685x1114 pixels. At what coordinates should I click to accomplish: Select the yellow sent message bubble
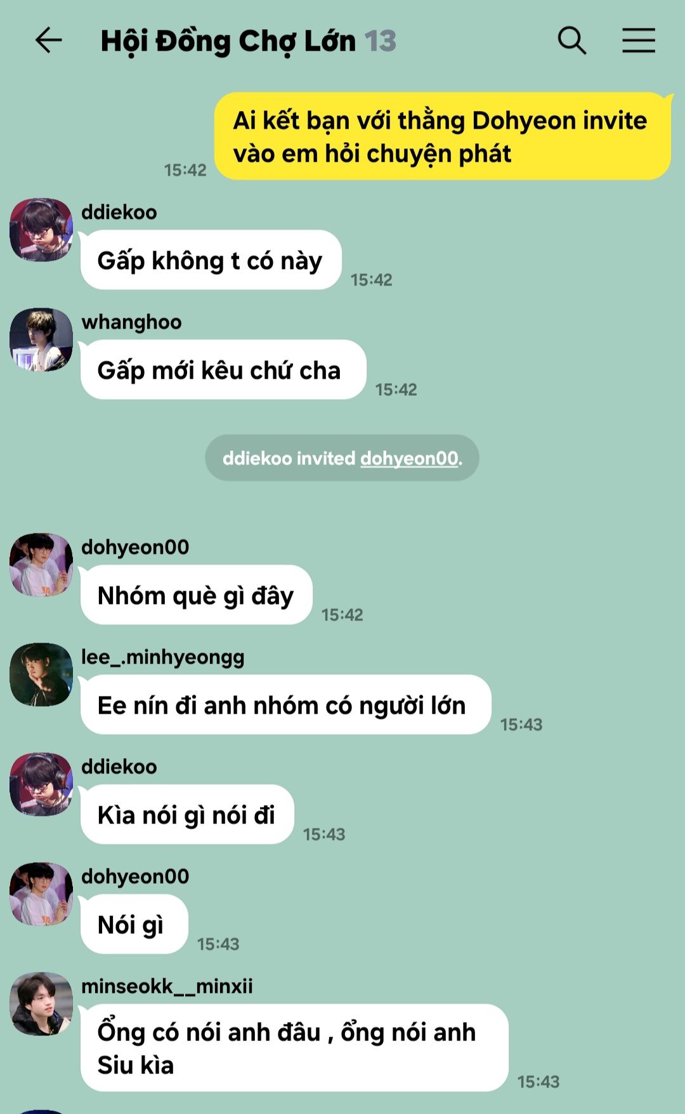443,136
